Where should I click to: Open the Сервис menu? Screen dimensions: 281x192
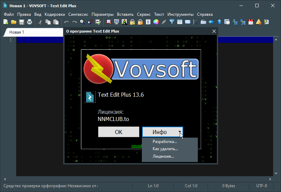pyautogui.click(x=144, y=14)
